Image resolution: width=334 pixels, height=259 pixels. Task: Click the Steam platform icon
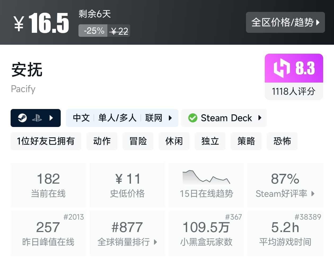22,118
